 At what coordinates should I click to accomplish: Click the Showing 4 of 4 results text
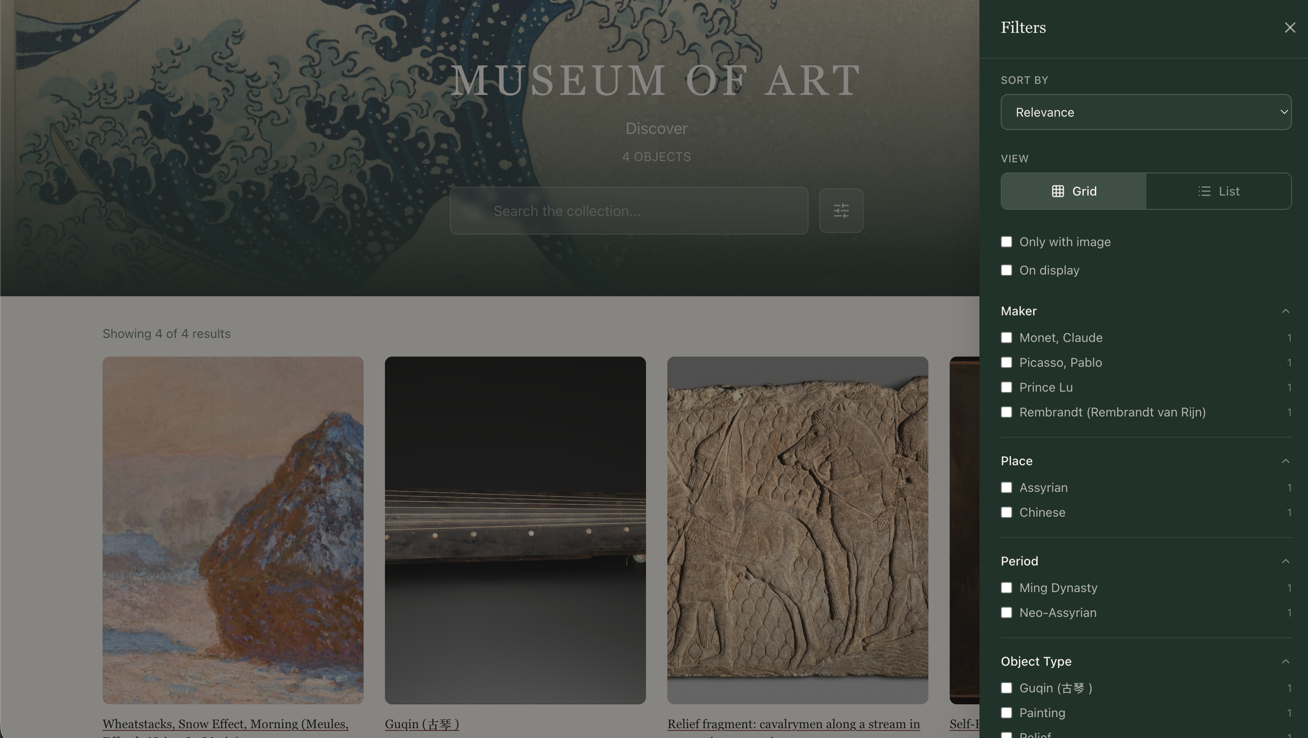[166, 334]
